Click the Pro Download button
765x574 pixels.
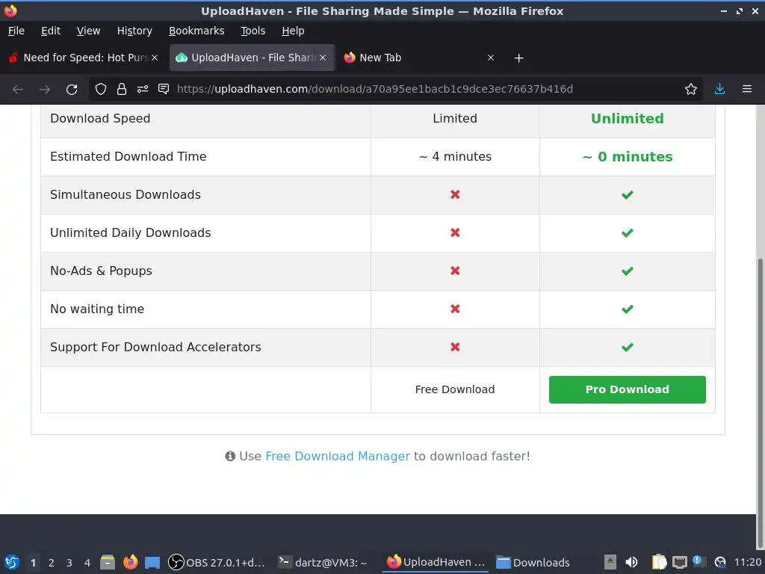click(627, 389)
